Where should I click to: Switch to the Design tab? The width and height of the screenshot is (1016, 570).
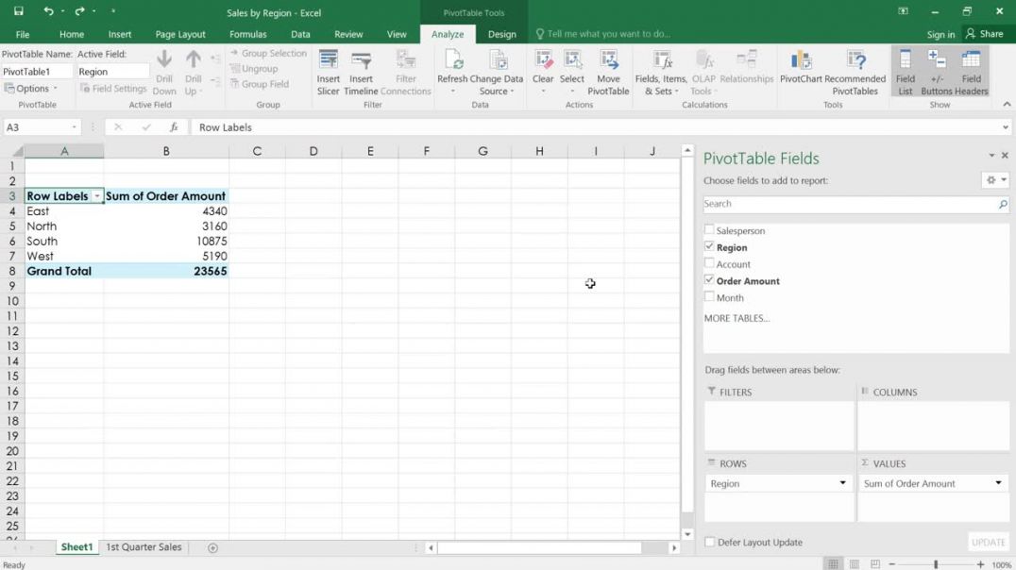[x=501, y=34]
